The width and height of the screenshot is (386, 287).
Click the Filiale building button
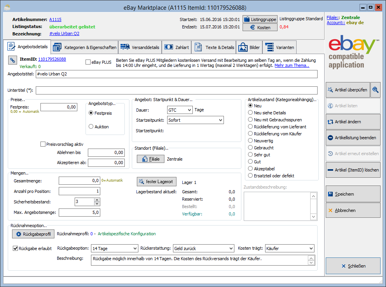150,159
